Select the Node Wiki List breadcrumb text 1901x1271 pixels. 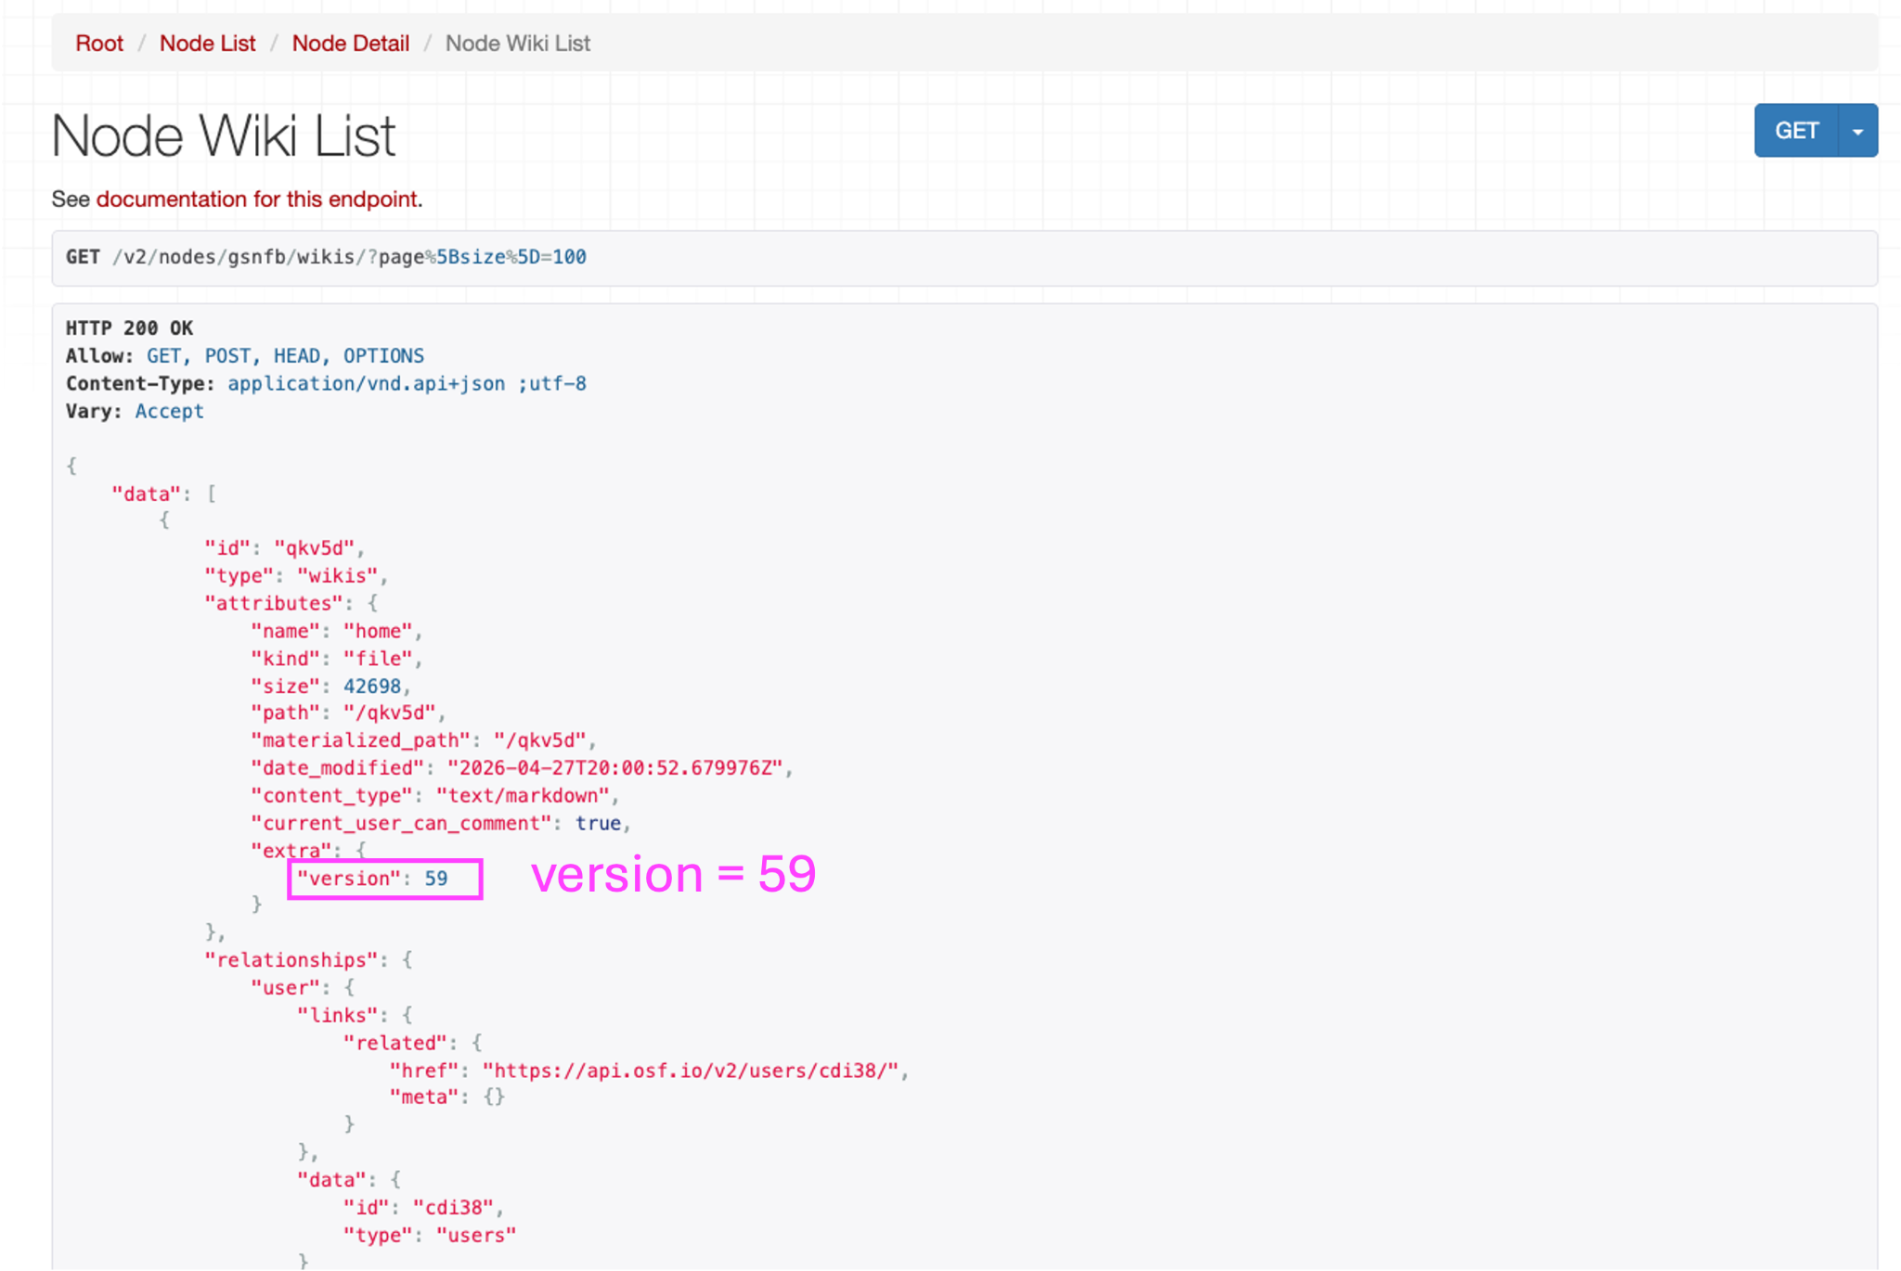coord(518,44)
